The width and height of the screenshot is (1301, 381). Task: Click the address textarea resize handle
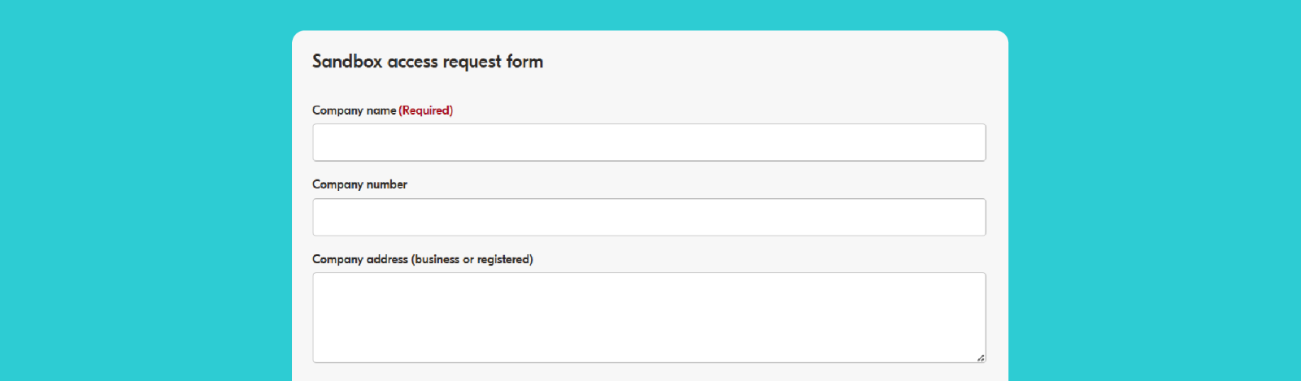pos(981,357)
